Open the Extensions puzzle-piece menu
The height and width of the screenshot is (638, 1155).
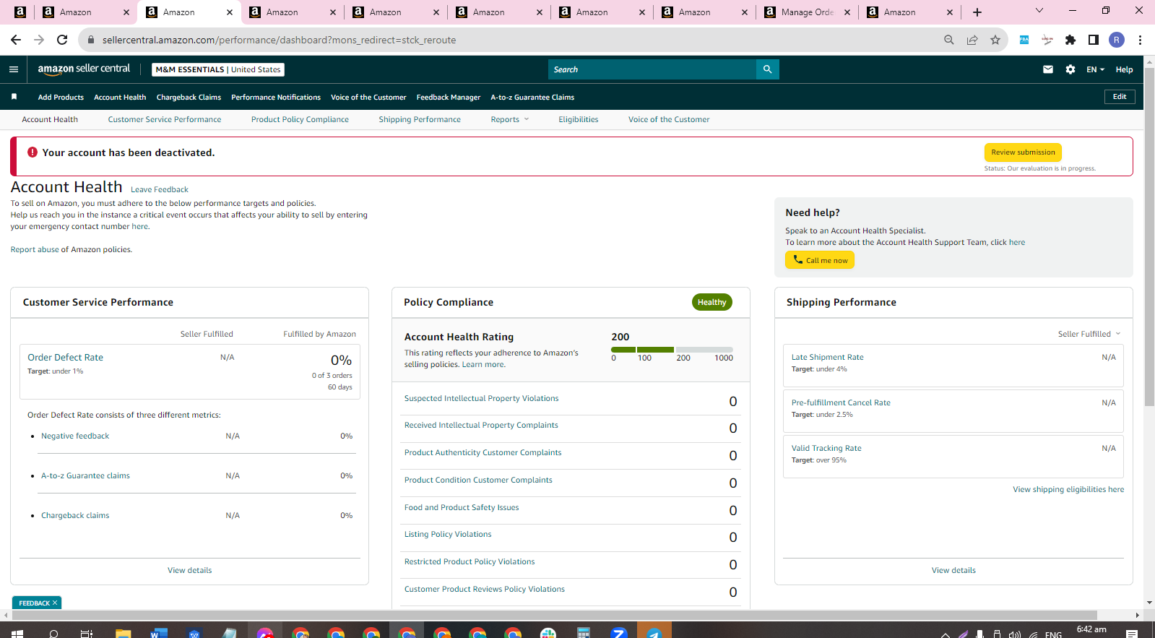point(1070,40)
